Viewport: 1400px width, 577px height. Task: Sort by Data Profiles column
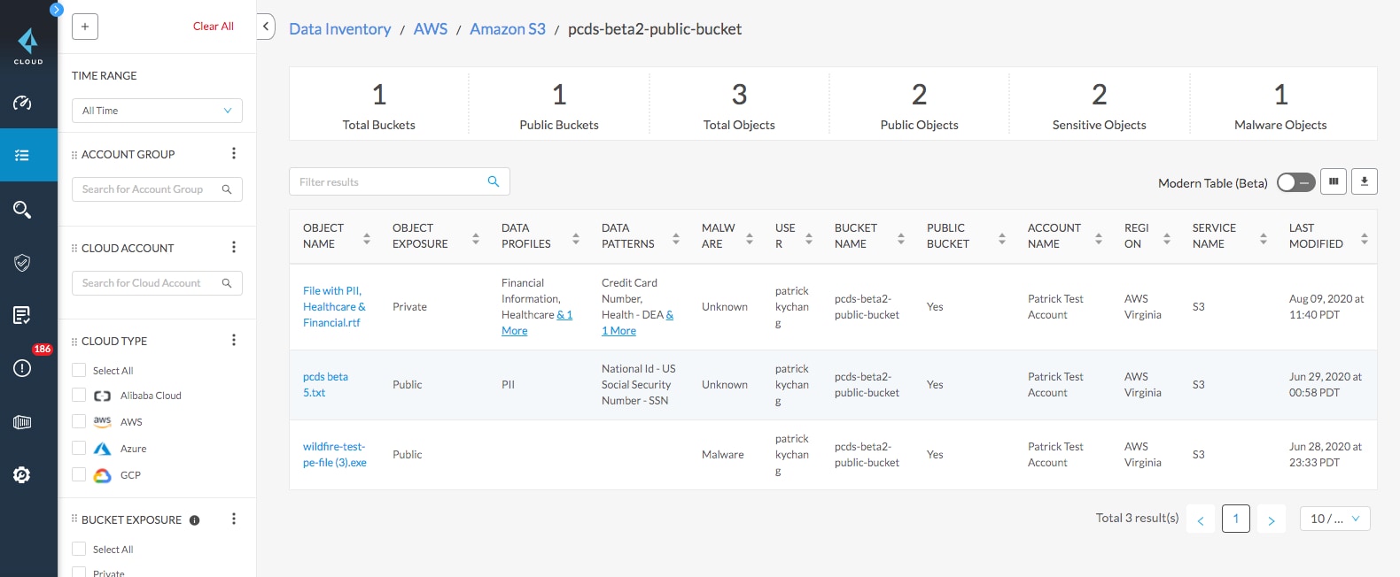(576, 239)
